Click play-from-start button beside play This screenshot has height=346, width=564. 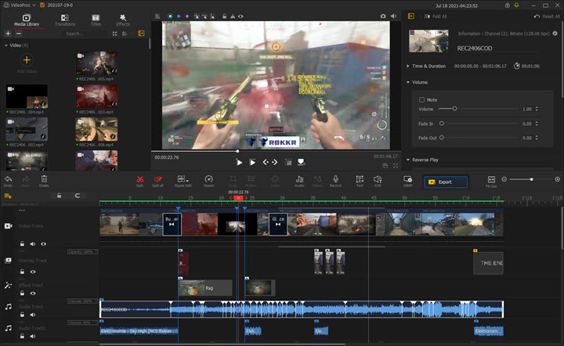[x=252, y=162]
